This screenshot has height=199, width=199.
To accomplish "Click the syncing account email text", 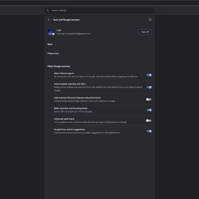I will pos(73,34).
